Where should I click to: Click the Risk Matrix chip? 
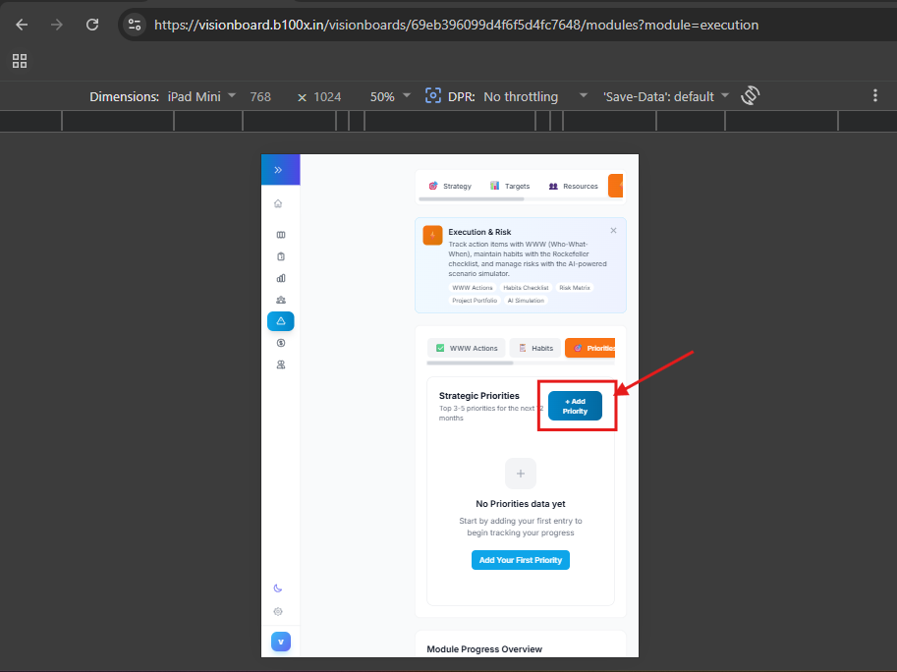pyautogui.click(x=575, y=288)
